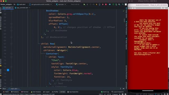The height and width of the screenshot is (95, 169).
Task: Switch to the main.dart editor tab
Action: [8, 8]
